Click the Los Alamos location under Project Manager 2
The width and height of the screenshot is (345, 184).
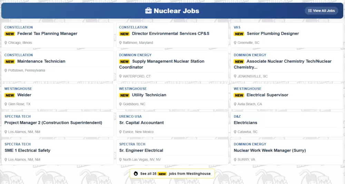pos(24,132)
